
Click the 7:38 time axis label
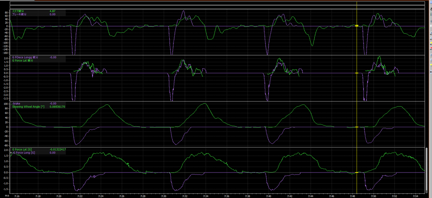pos(248,196)
